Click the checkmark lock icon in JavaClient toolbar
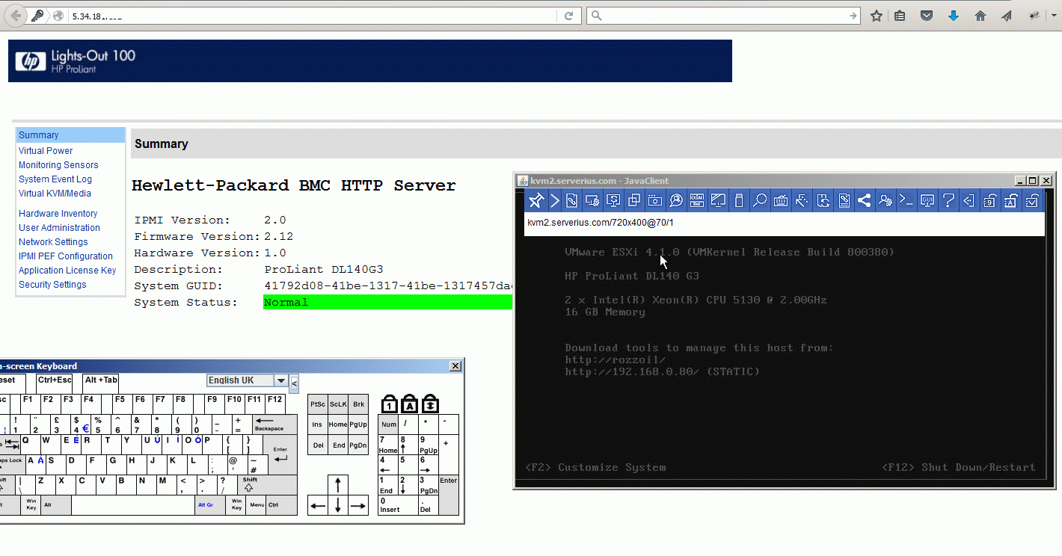The width and height of the screenshot is (1062, 556). pyautogui.click(x=1032, y=200)
